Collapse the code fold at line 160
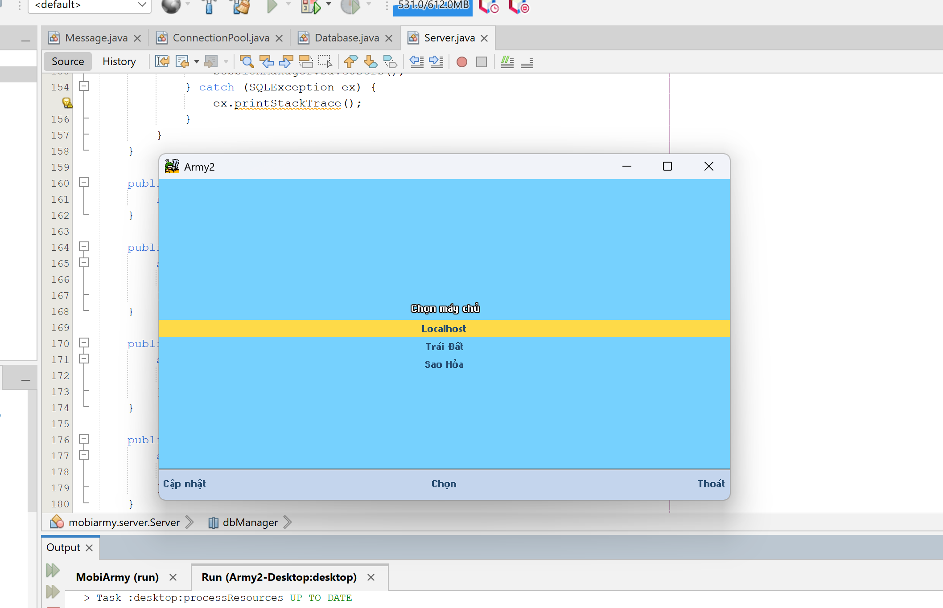 [x=84, y=182]
